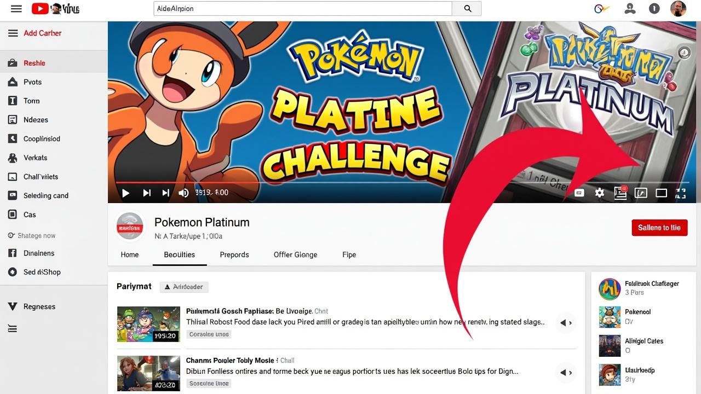Open the video settings gear
The image size is (701, 394).
click(600, 193)
